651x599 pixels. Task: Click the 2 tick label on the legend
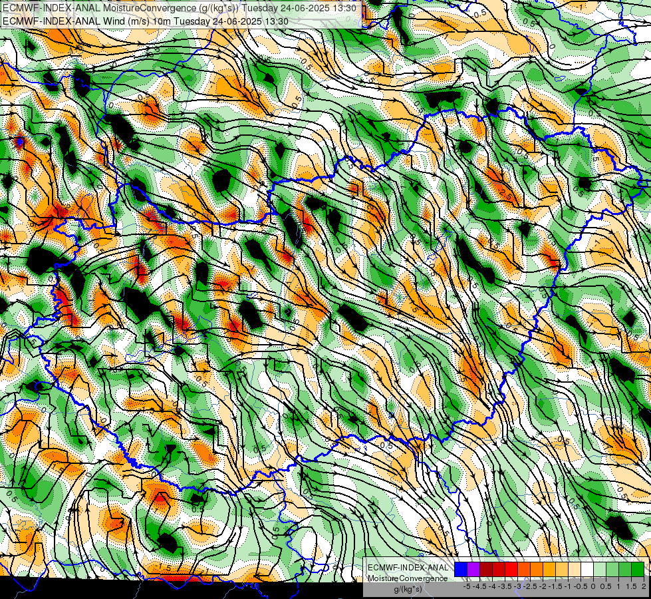pos(644,586)
